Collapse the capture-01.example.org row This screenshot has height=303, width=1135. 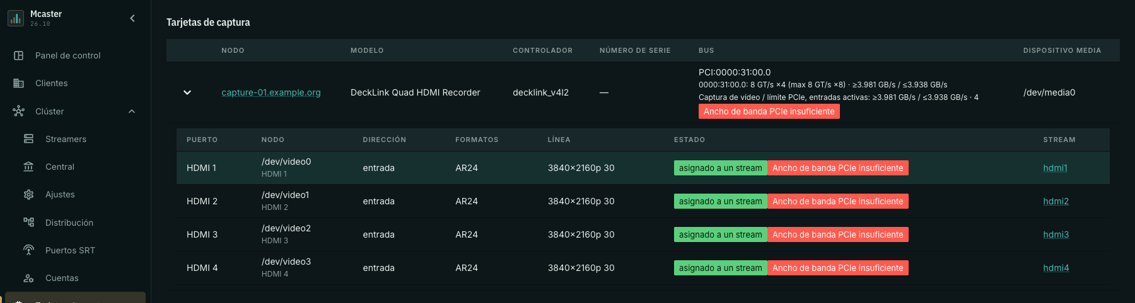coord(187,92)
